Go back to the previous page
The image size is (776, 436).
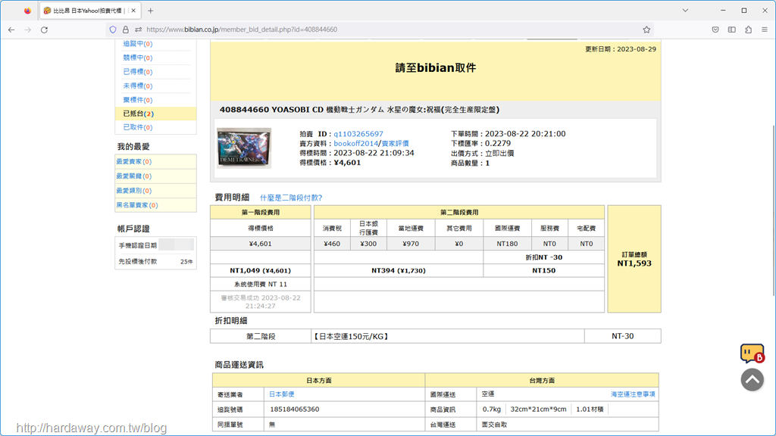(11, 30)
